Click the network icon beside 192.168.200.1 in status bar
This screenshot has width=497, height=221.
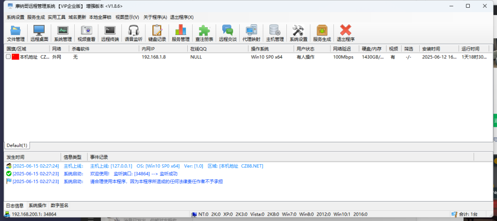pyautogui.click(x=7, y=214)
